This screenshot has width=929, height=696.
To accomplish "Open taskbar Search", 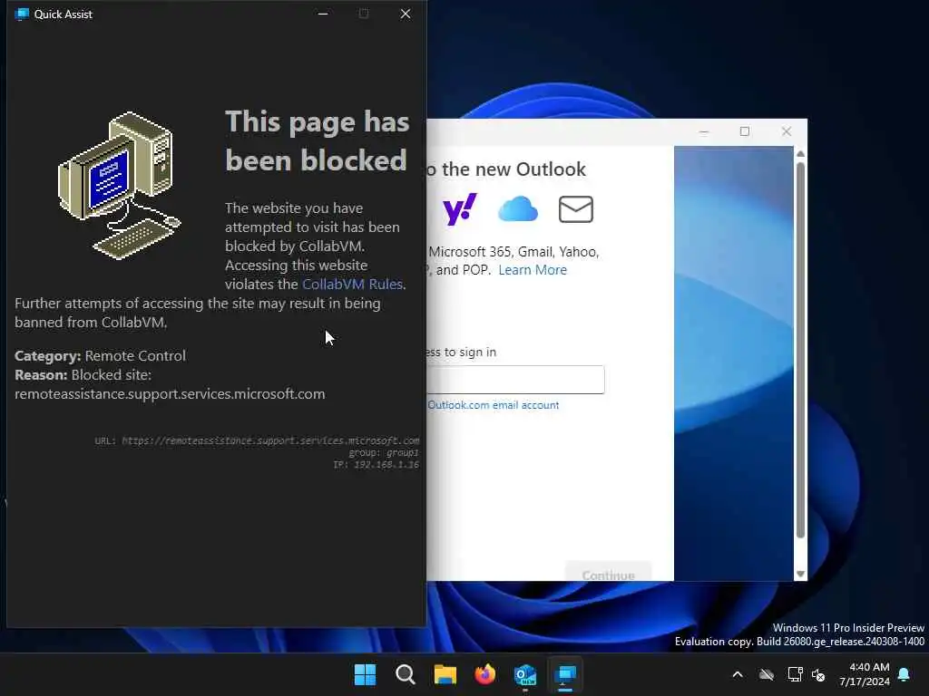I will 406,674.
